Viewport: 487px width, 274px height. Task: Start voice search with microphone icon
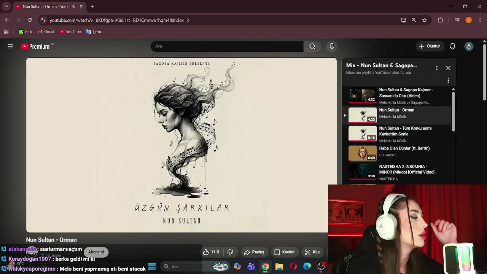[332, 46]
